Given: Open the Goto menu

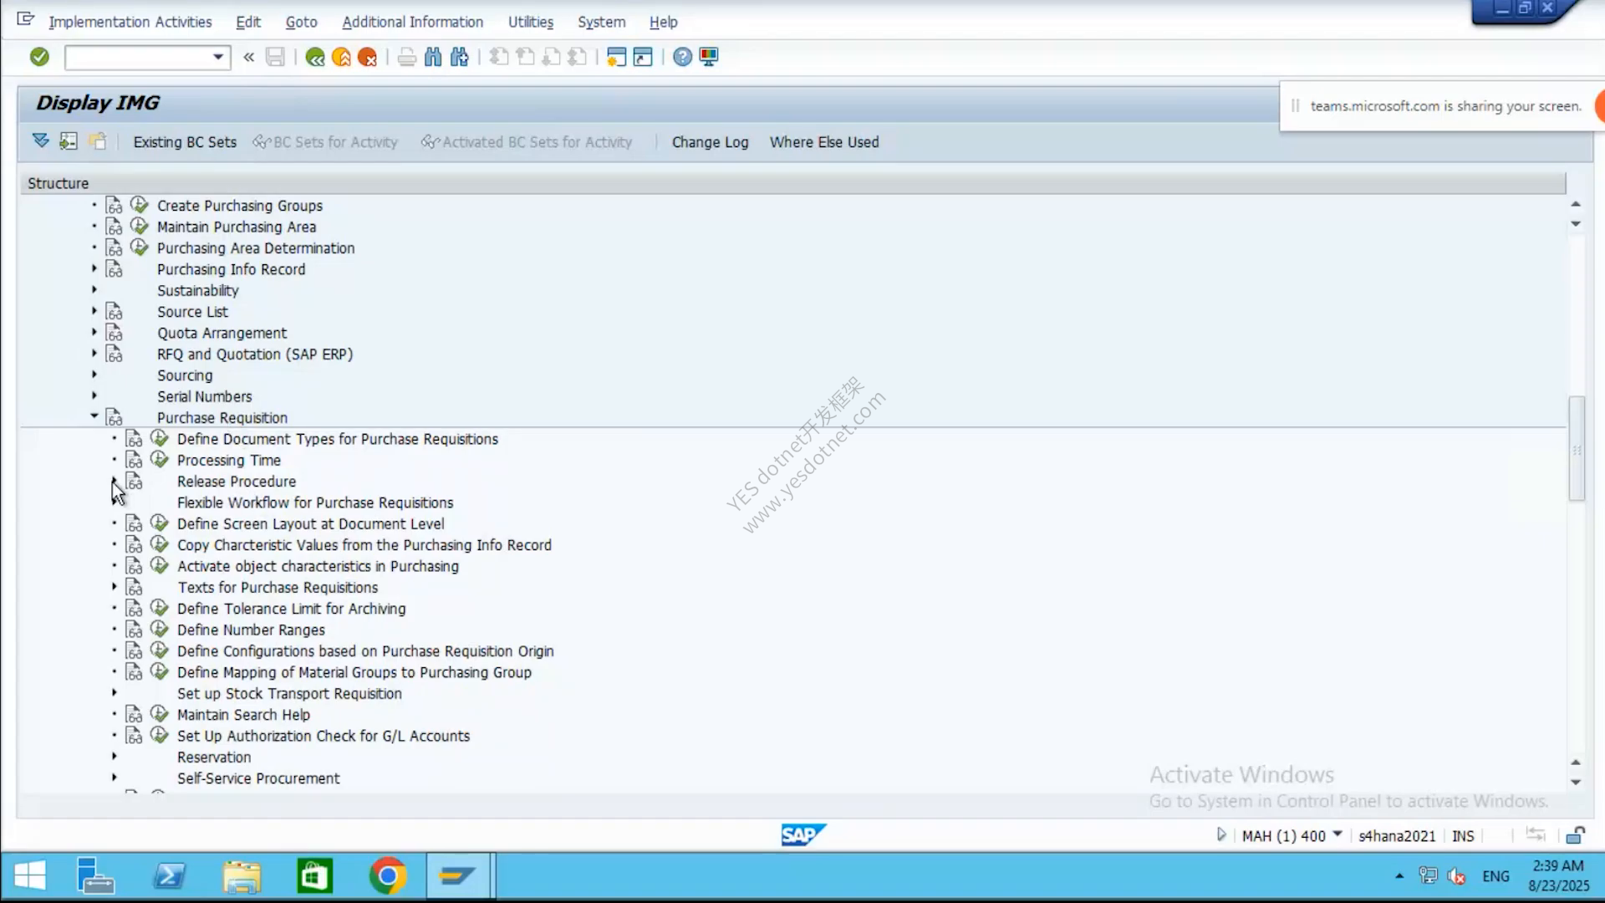Looking at the screenshot, I should [x=301, y=22].
